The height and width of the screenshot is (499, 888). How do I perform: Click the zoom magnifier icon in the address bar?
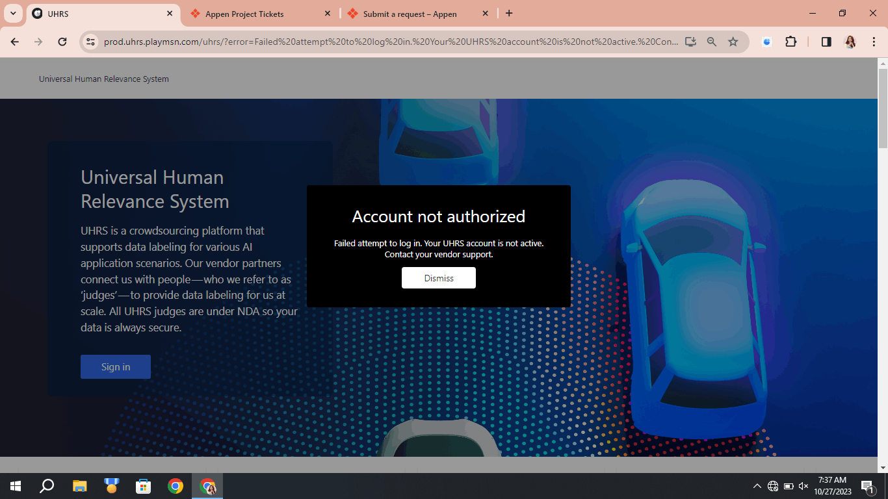(x=711, y=41)
